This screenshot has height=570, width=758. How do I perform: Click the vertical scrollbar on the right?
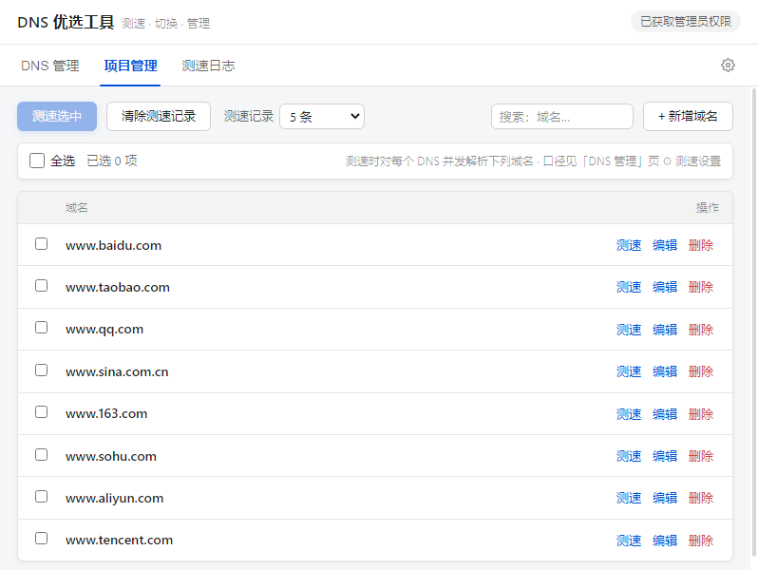(753, 322)
